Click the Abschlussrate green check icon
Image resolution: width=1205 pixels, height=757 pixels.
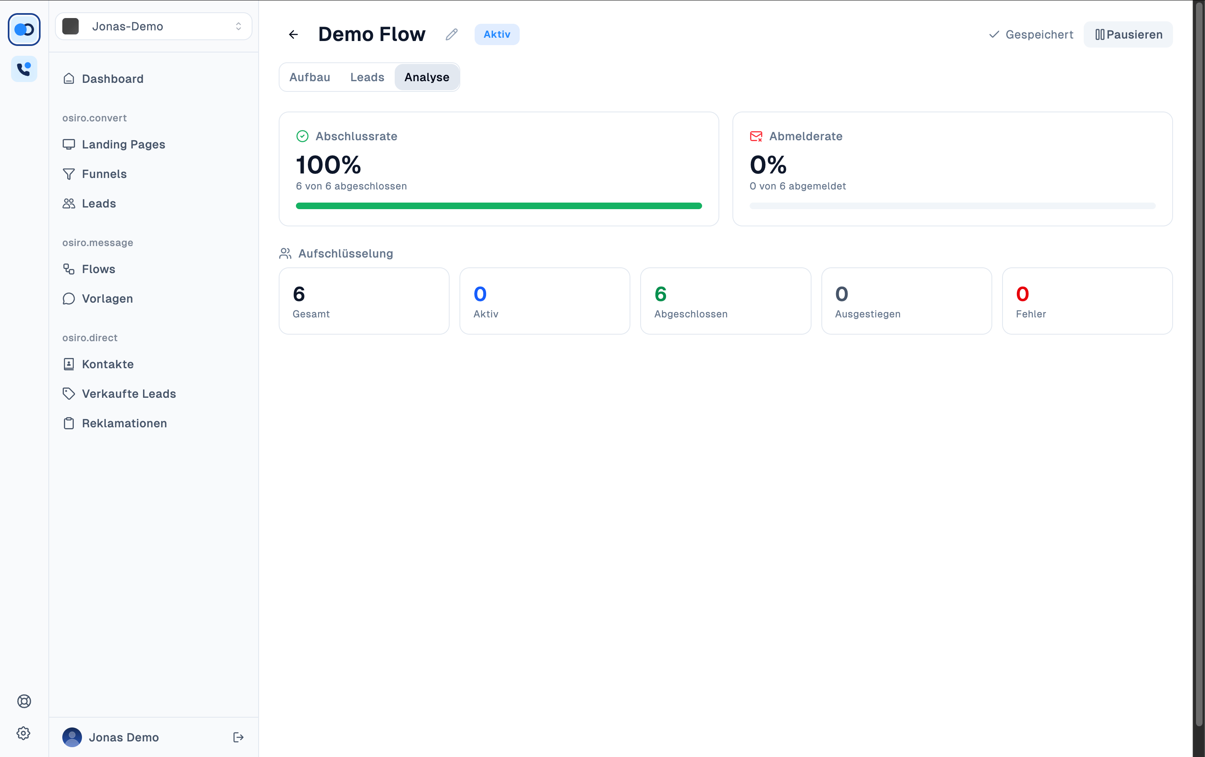click(x=302, y=136)
